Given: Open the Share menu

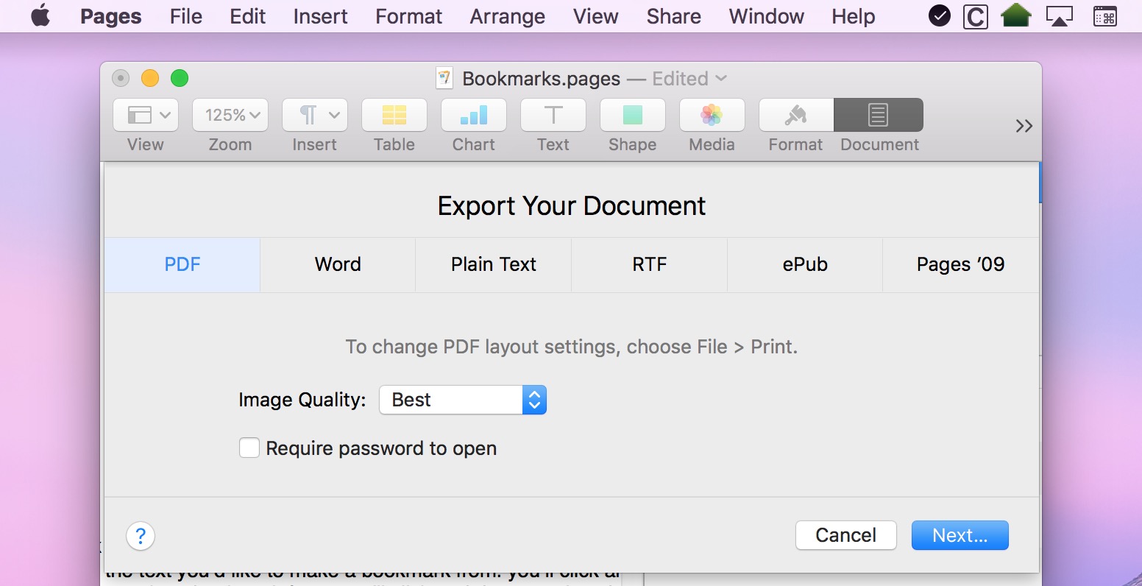Looking at the screenshot, I should click(x=673, y=16).
